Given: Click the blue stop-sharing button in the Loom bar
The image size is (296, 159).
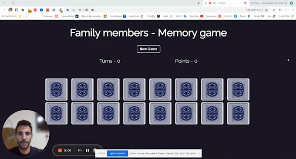Looking at the screenshot, I should point(118,153).
